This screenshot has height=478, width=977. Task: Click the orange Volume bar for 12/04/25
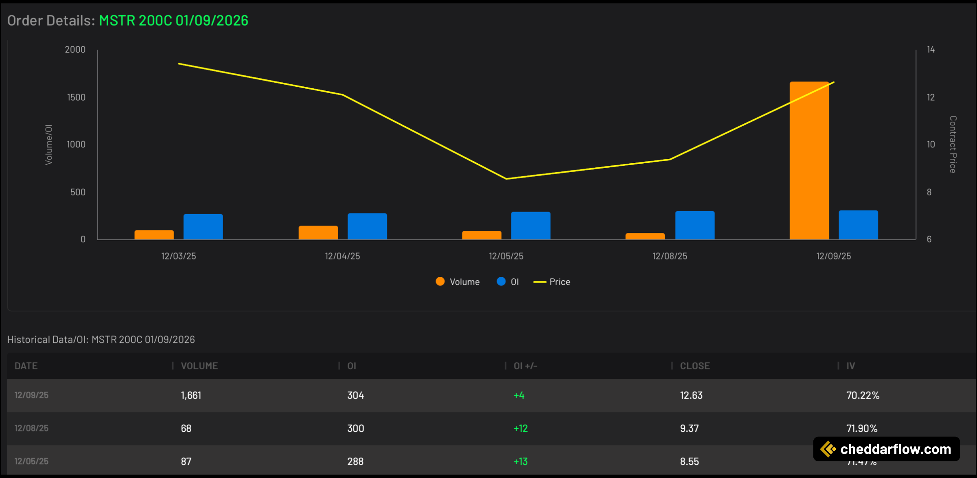coord(318,232)
